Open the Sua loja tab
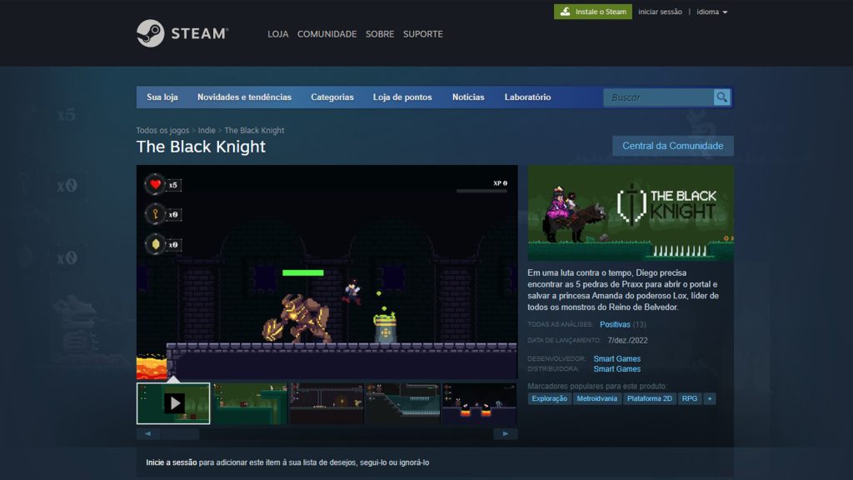 pos(162,97)
